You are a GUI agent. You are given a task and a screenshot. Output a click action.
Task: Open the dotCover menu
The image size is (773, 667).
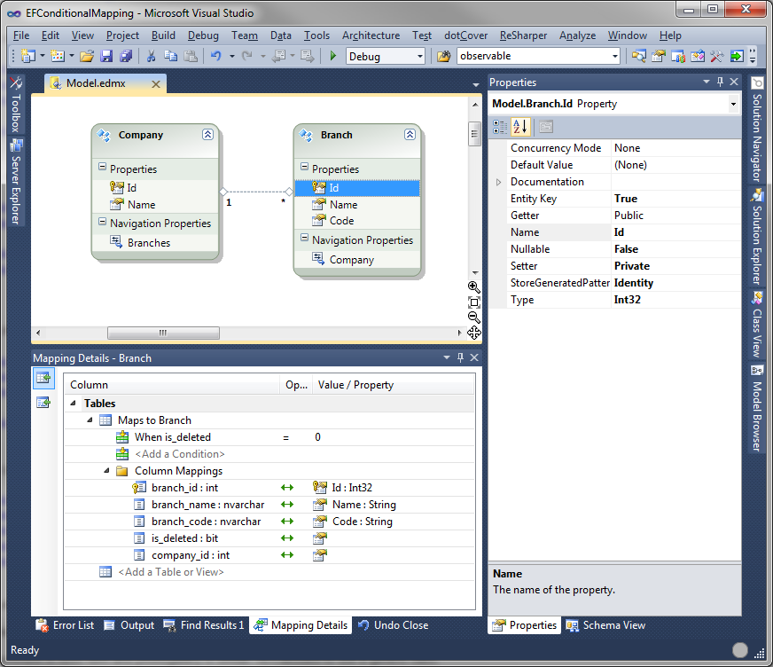pyautogui.click(x=466, y=35)
